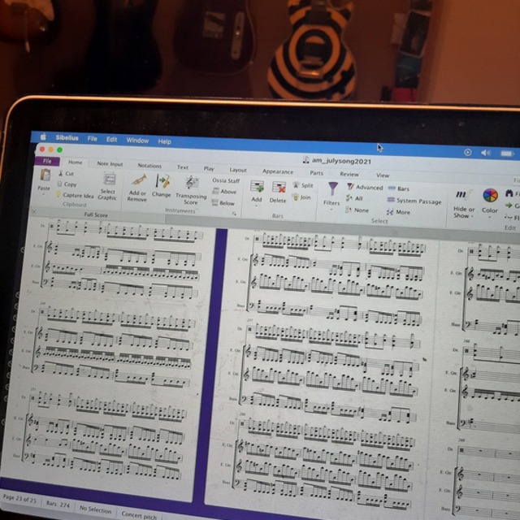Select the Full Score document tab
Viewport: 520px width, 520px height.
[96, 214]
